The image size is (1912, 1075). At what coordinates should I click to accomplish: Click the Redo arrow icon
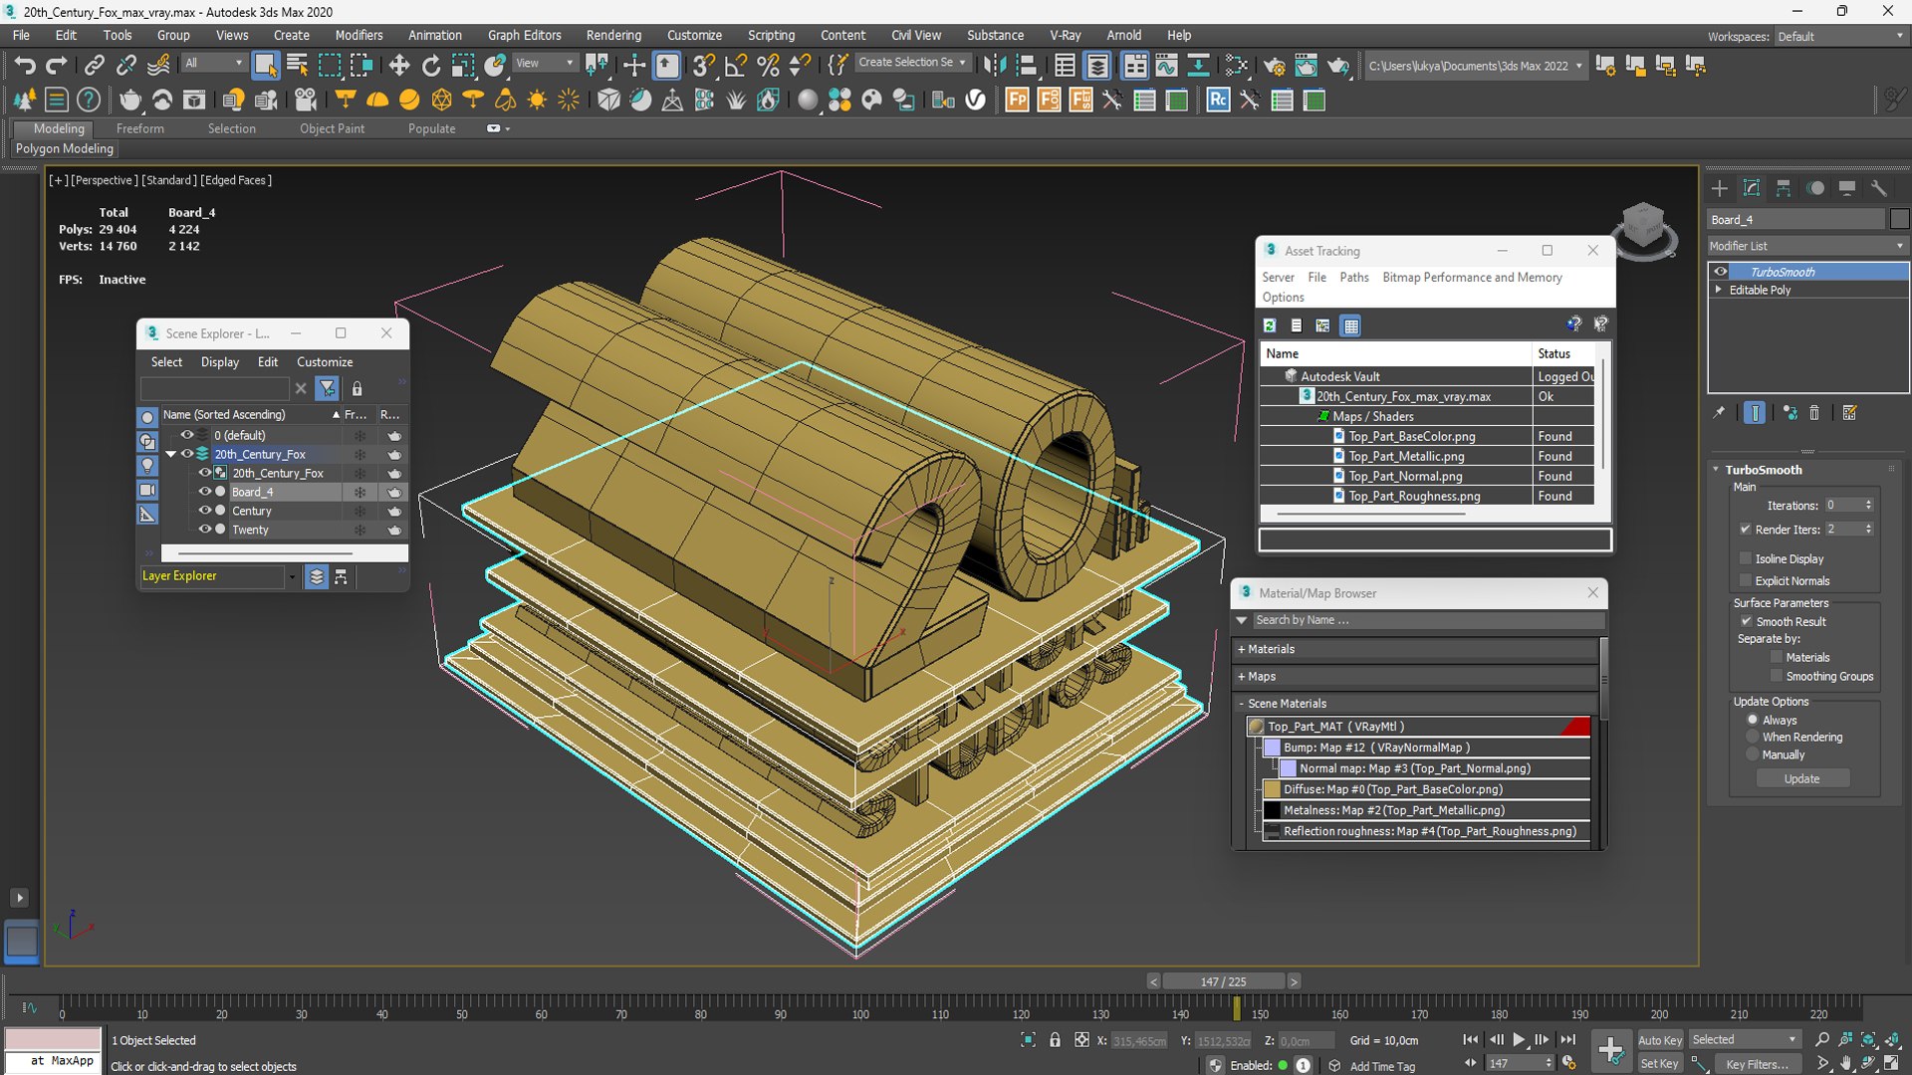57,66
